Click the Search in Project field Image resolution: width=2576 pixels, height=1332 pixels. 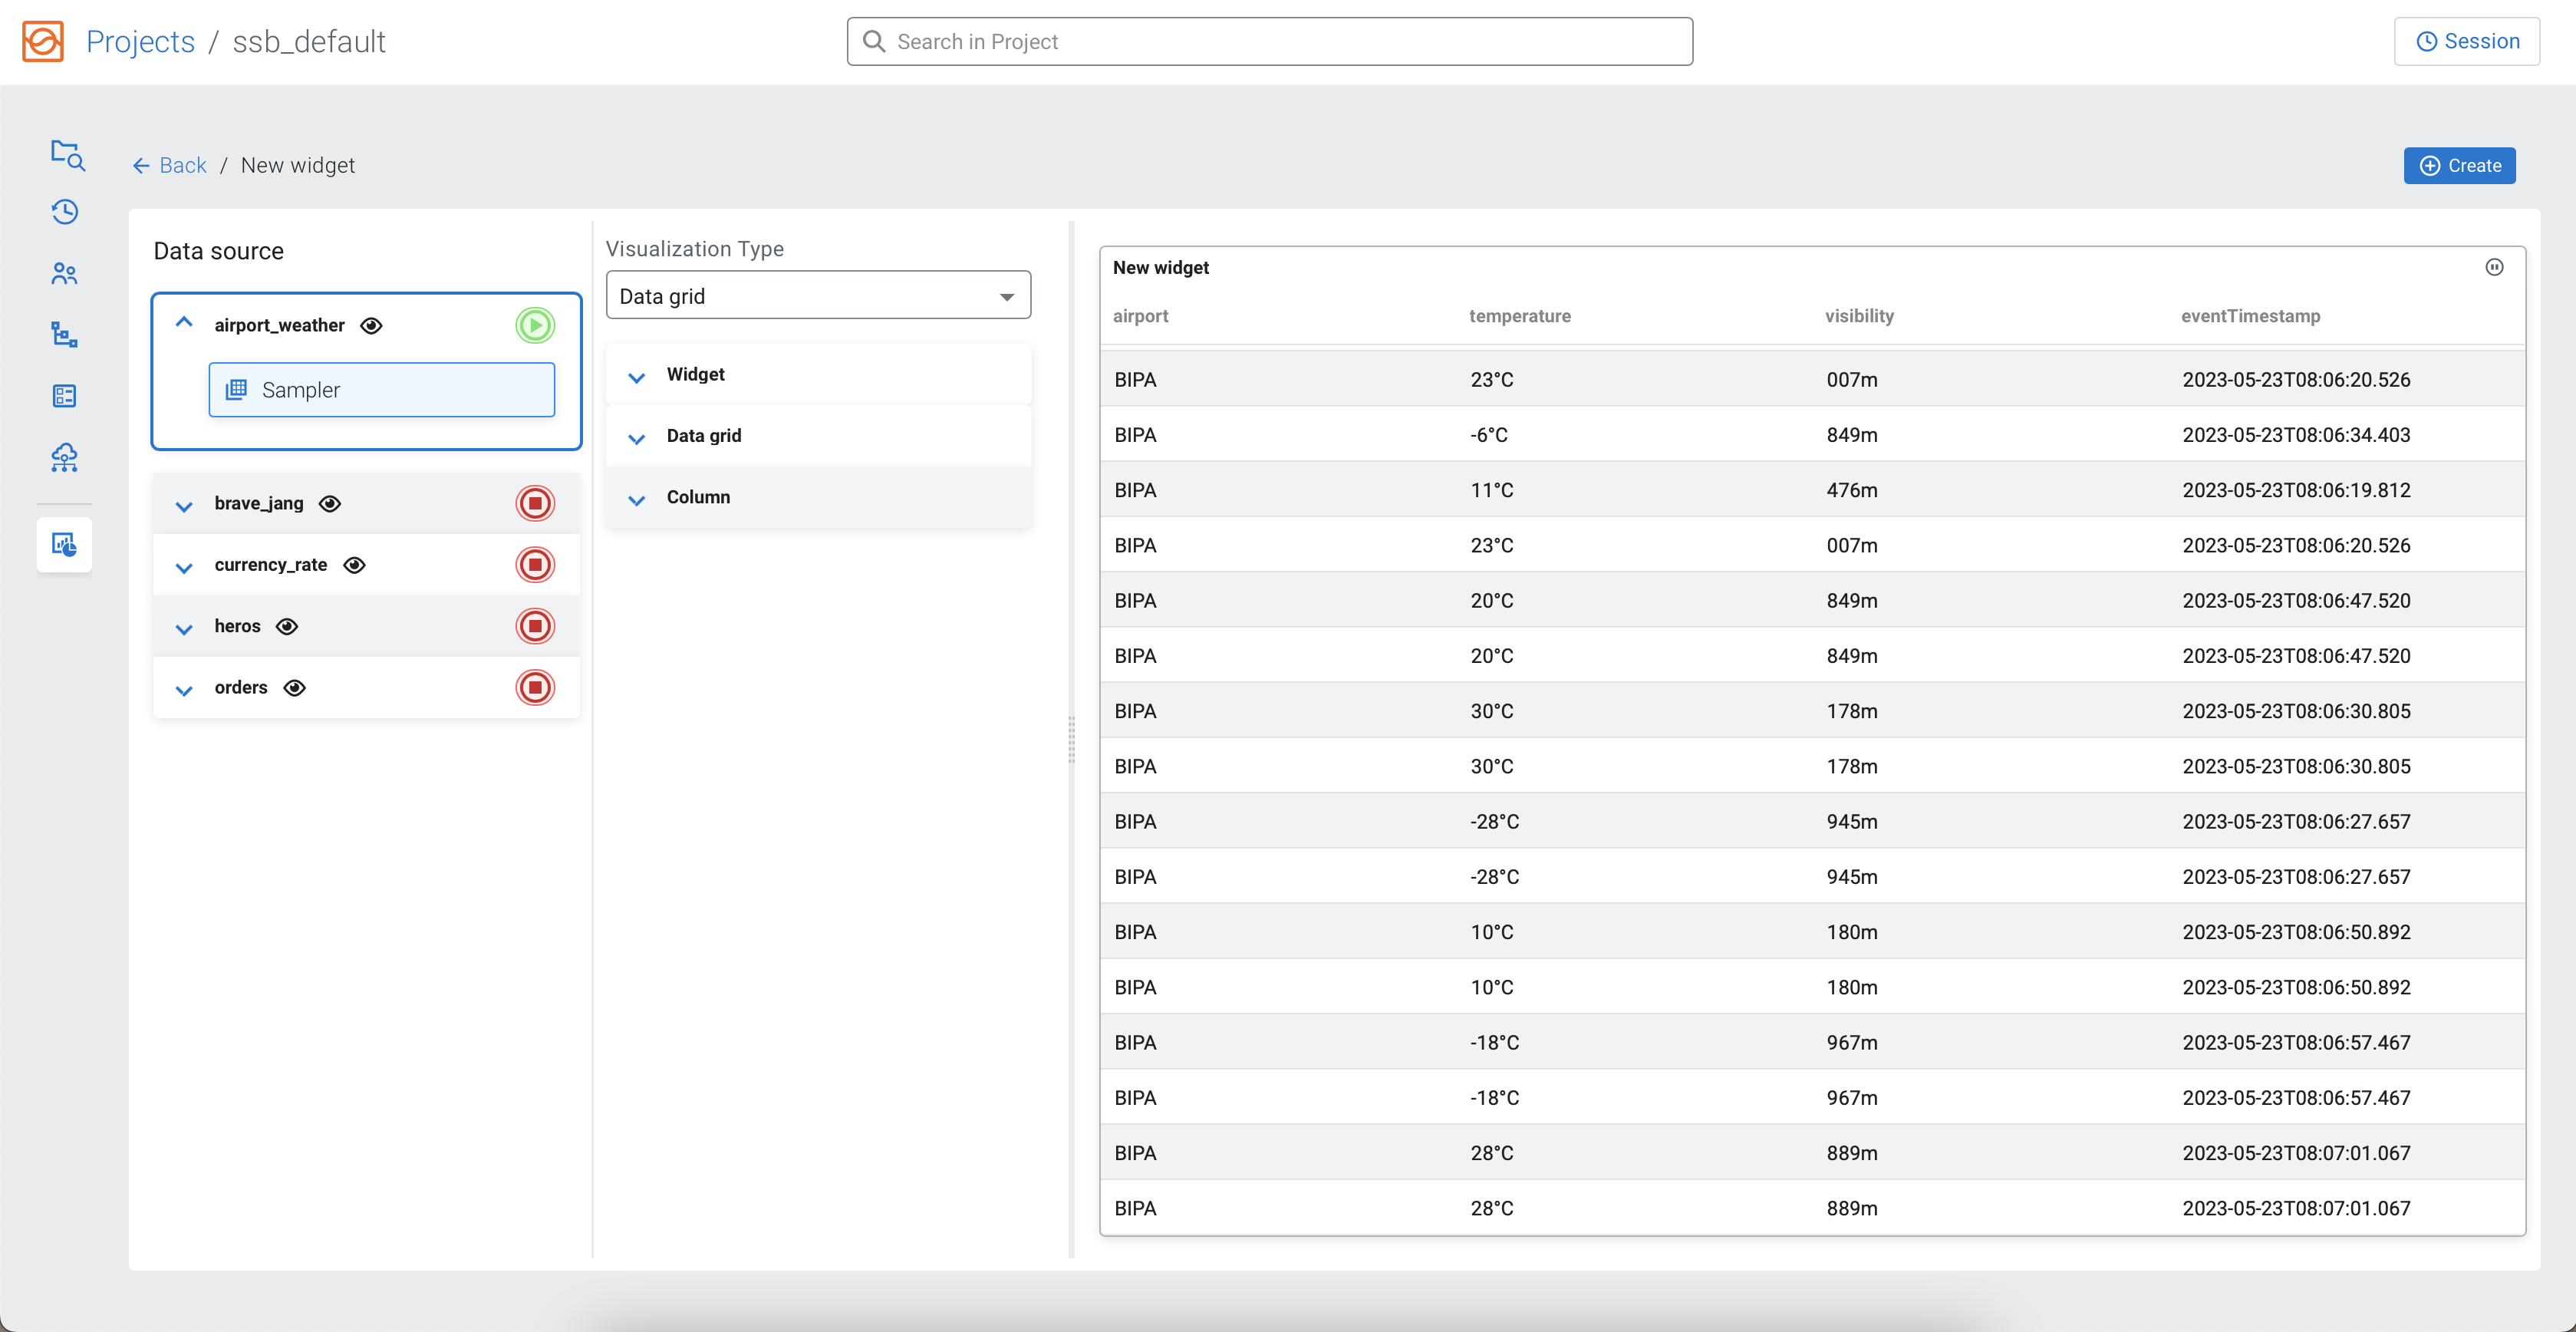click(1268, 41)
